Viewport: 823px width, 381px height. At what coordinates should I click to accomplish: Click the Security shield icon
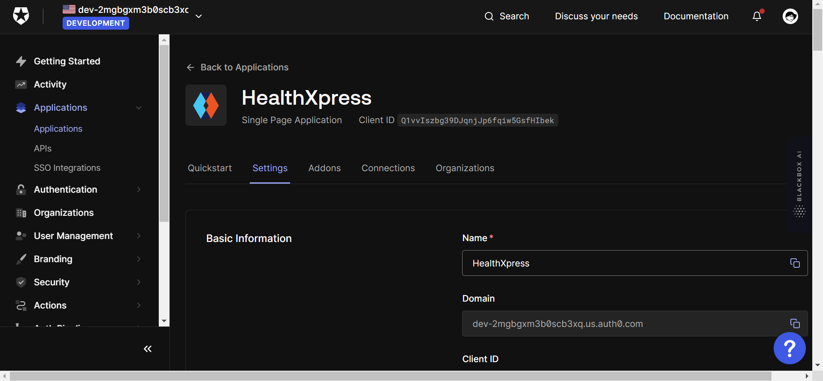[21, 282]
